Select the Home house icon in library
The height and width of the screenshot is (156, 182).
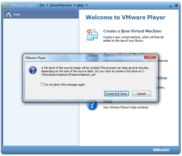9,14
